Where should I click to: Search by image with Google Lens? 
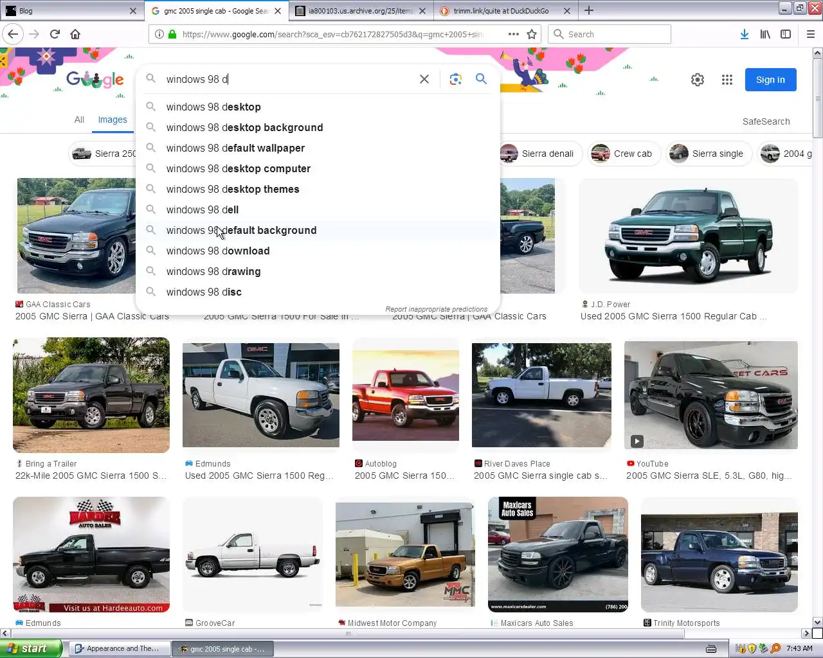(x=456, y=79)
